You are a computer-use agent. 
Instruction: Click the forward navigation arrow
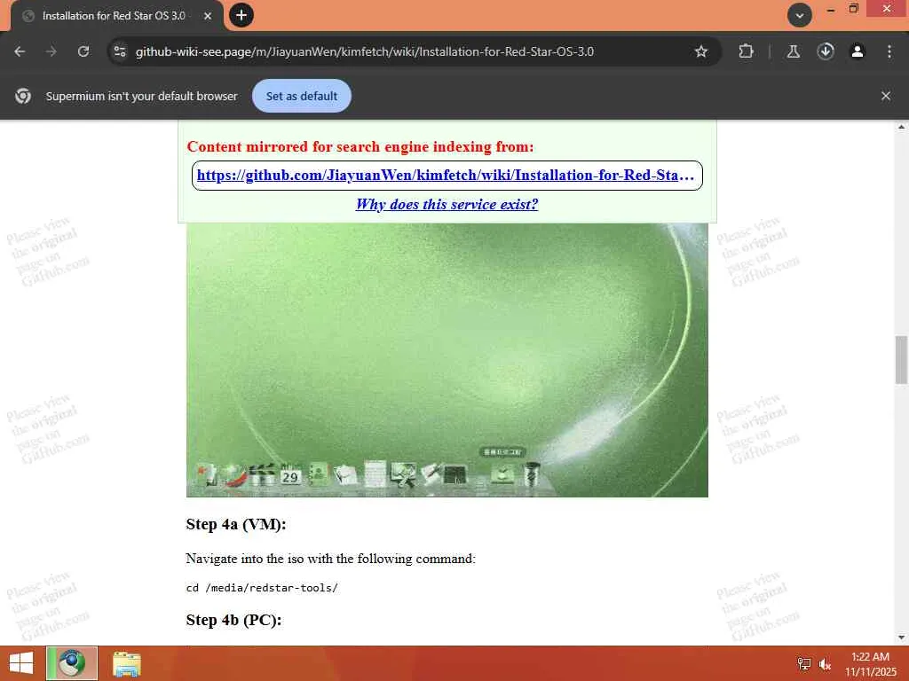[x=51, y=51]
